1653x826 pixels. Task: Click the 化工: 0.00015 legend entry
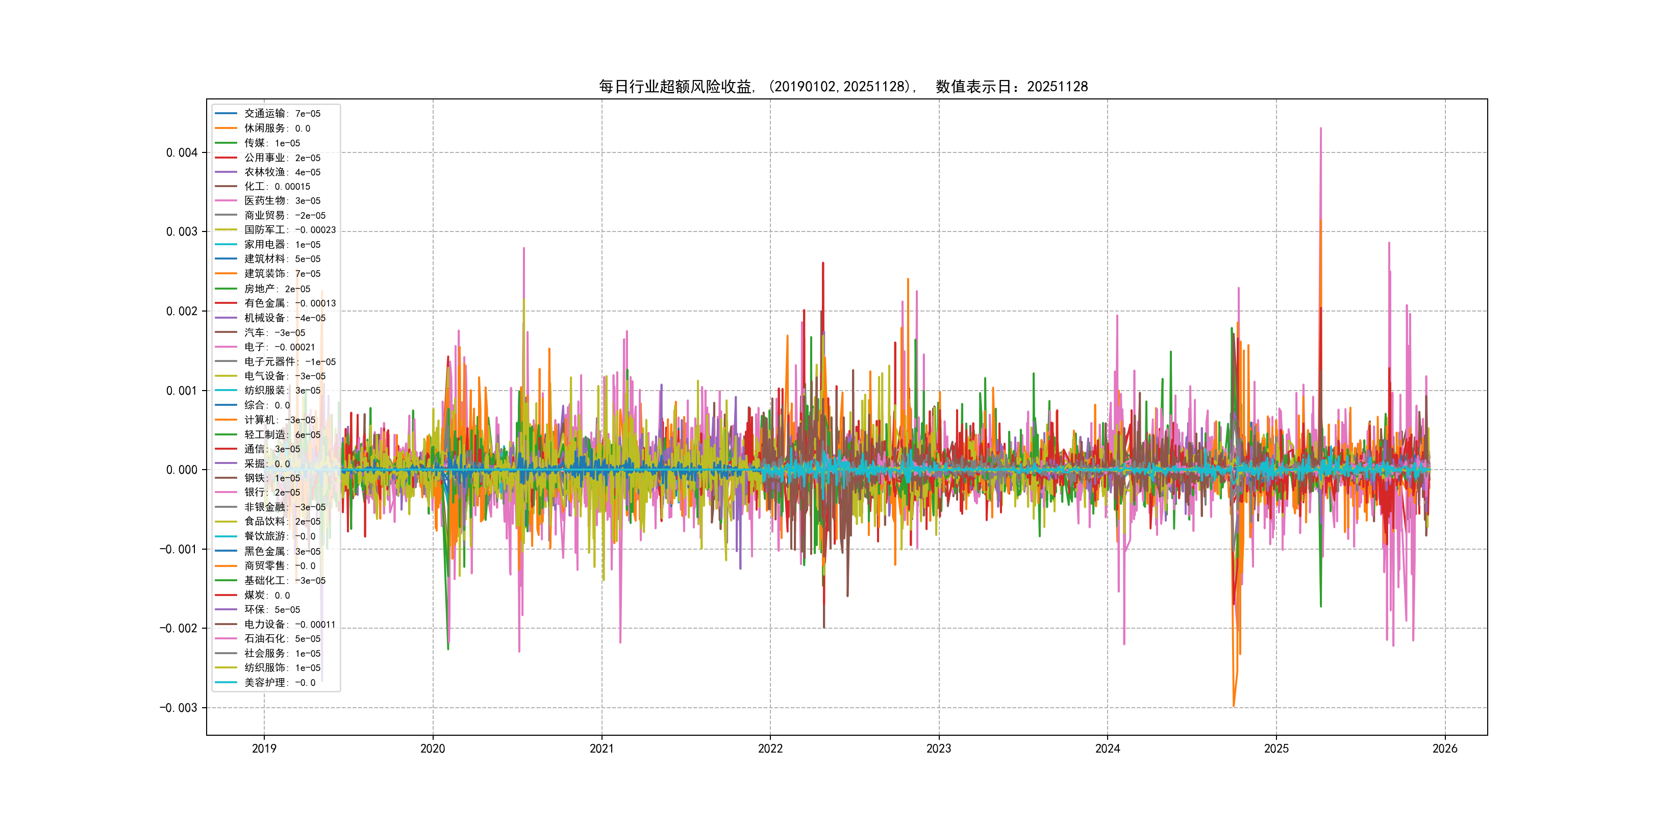277,187
